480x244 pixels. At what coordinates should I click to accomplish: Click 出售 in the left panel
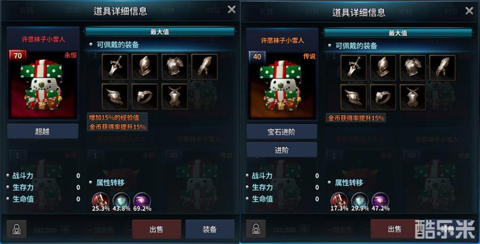[x=156, y=229]
